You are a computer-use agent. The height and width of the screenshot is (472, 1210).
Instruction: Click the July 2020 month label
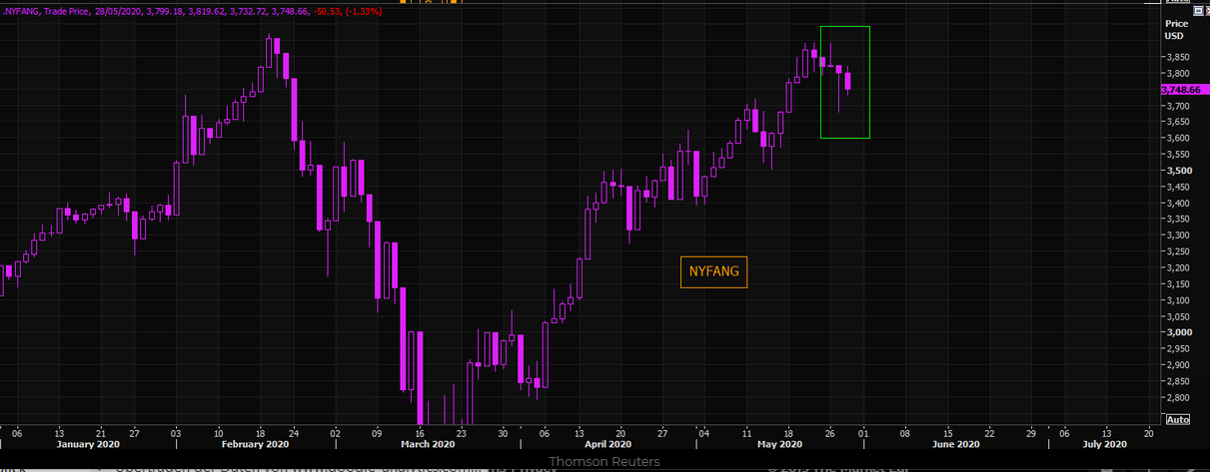1105,444
